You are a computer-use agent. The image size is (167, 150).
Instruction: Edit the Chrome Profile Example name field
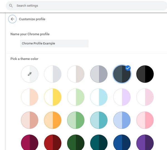tap(54, 43)
